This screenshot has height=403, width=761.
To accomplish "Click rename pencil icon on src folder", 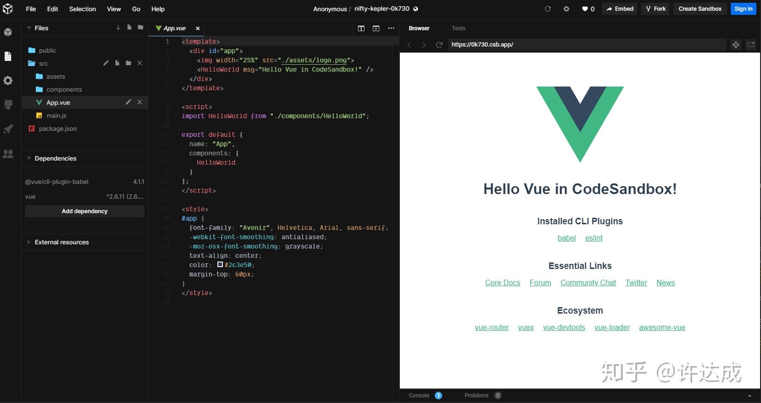I will pyautogui.click(x=106, y=63).
